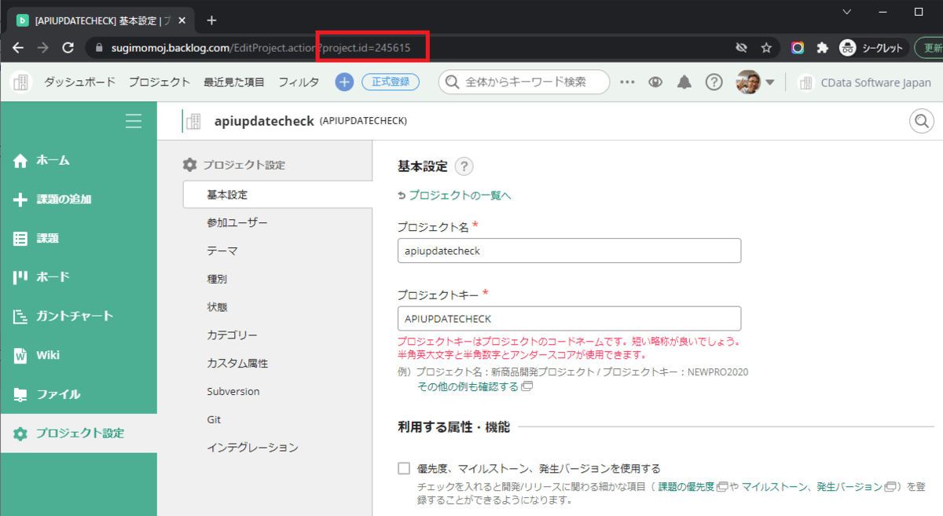The width and height of the screenshot is (943, 516).
Task: Click the blue plus add button
Action: [x=344, y=82]
